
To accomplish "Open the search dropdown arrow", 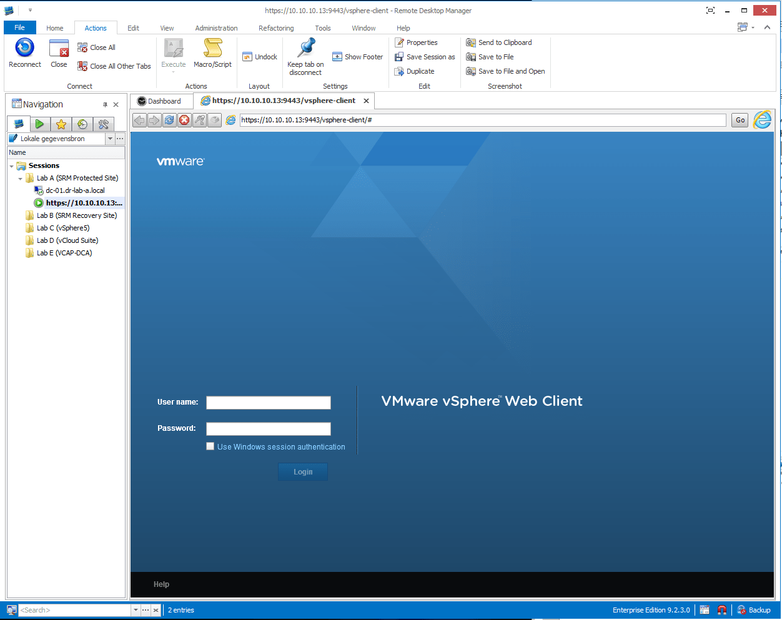I will (x=136, y=610).
